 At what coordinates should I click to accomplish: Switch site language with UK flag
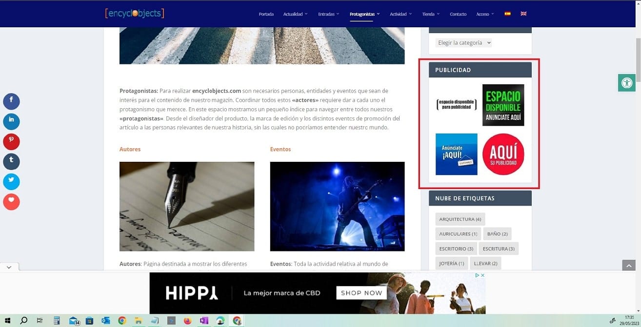[x=523, y=14]
